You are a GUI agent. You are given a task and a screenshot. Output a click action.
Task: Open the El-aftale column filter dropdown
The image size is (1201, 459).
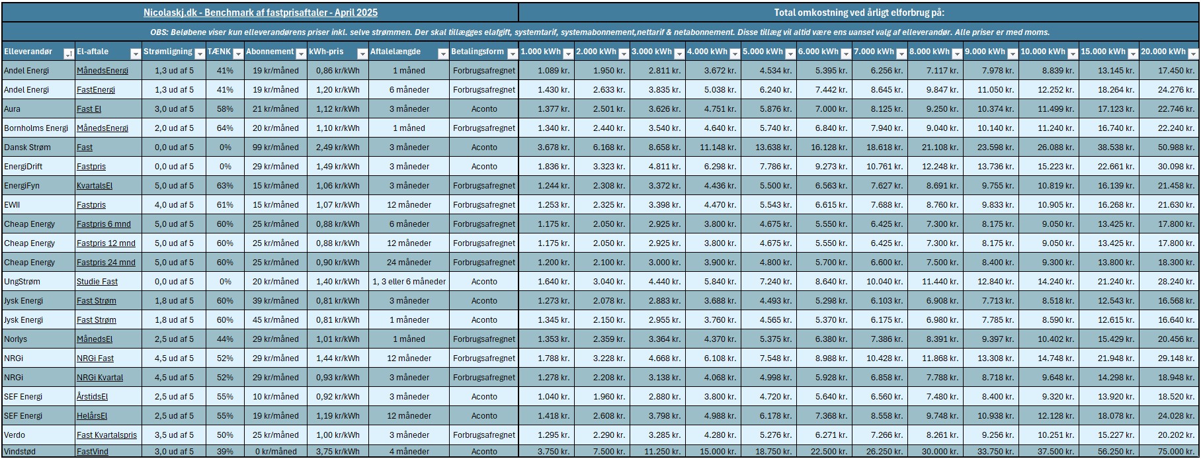135,54
